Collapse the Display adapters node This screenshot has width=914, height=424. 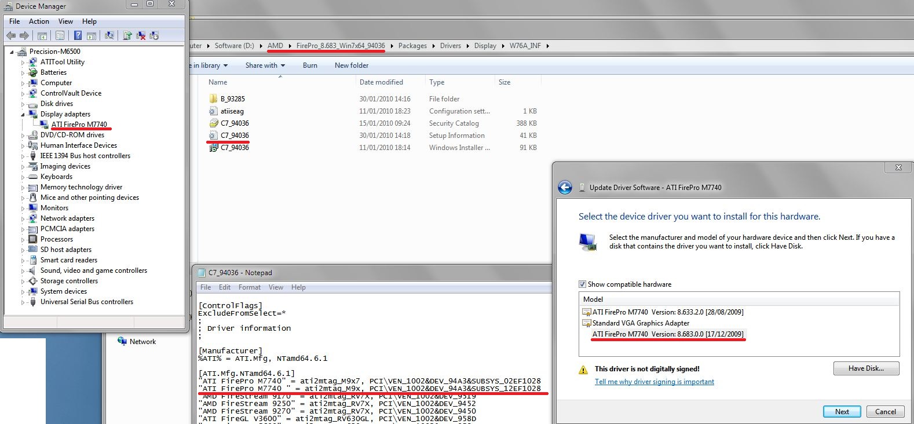(23, 115)
